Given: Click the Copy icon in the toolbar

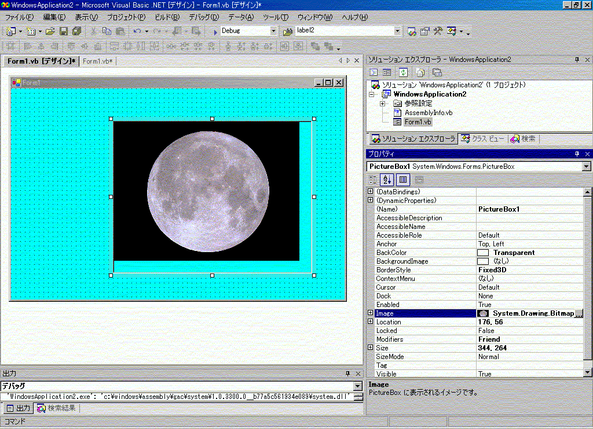Looking at the screenshot, I should coord(107,31).
